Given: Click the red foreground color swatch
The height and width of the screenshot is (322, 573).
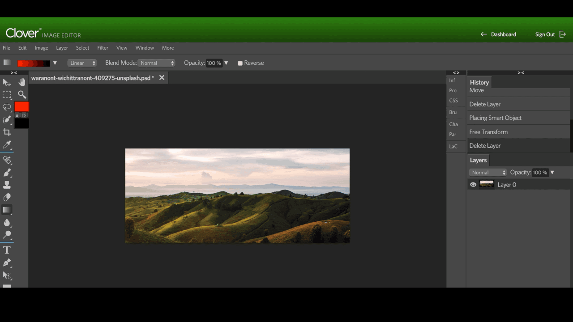Looking at the screenshot, I should [21, 106].
